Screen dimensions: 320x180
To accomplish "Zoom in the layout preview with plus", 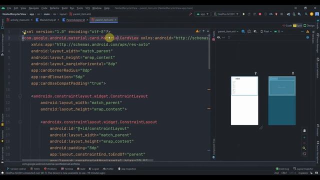I will pos(304,137).
